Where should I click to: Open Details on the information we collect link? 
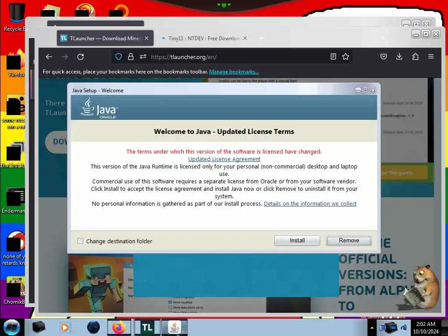coord(310,204)
